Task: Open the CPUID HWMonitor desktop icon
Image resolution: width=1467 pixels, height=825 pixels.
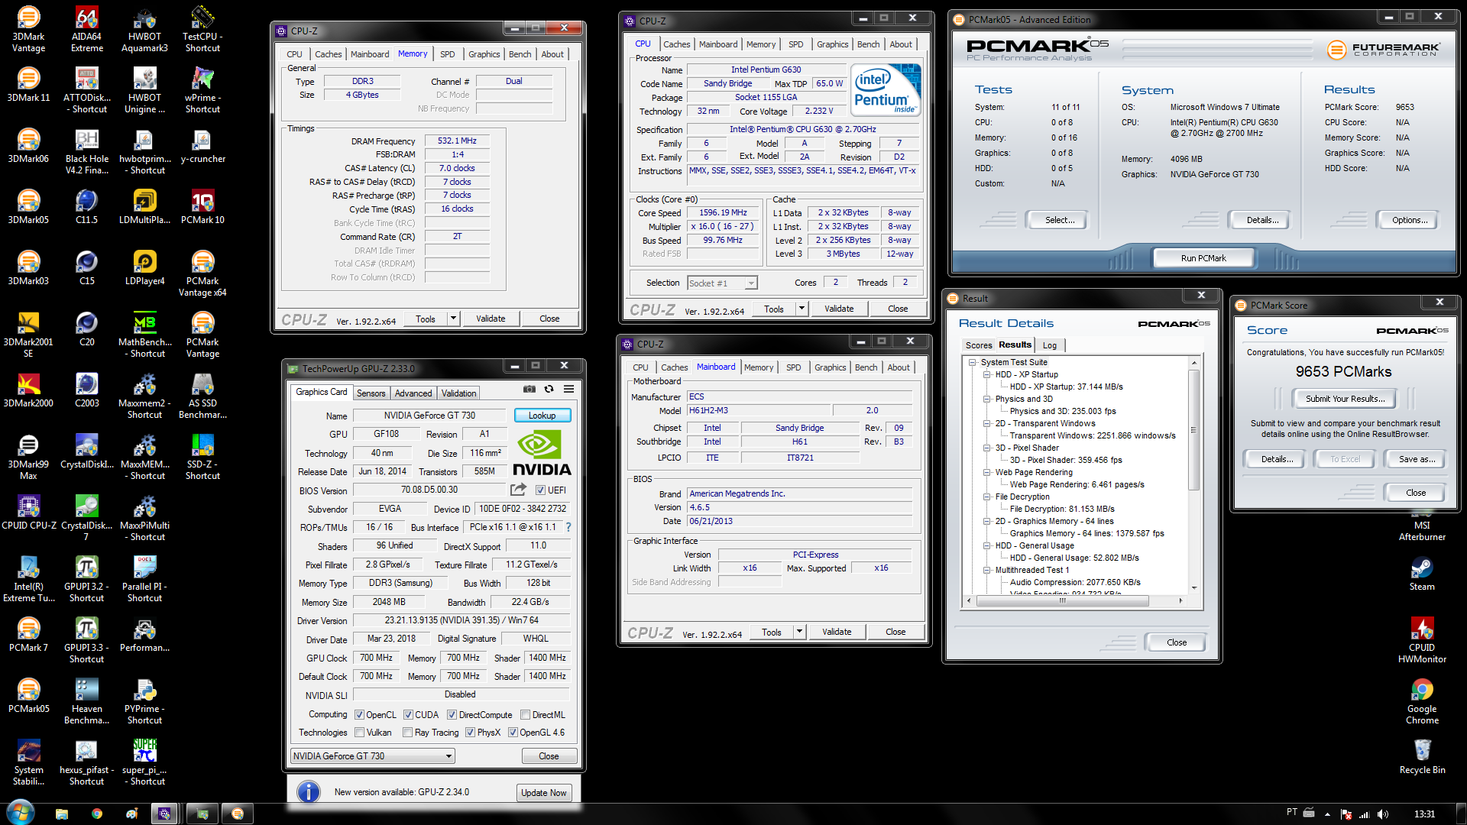Action: pyautogui.click(x=1422, y=640)
